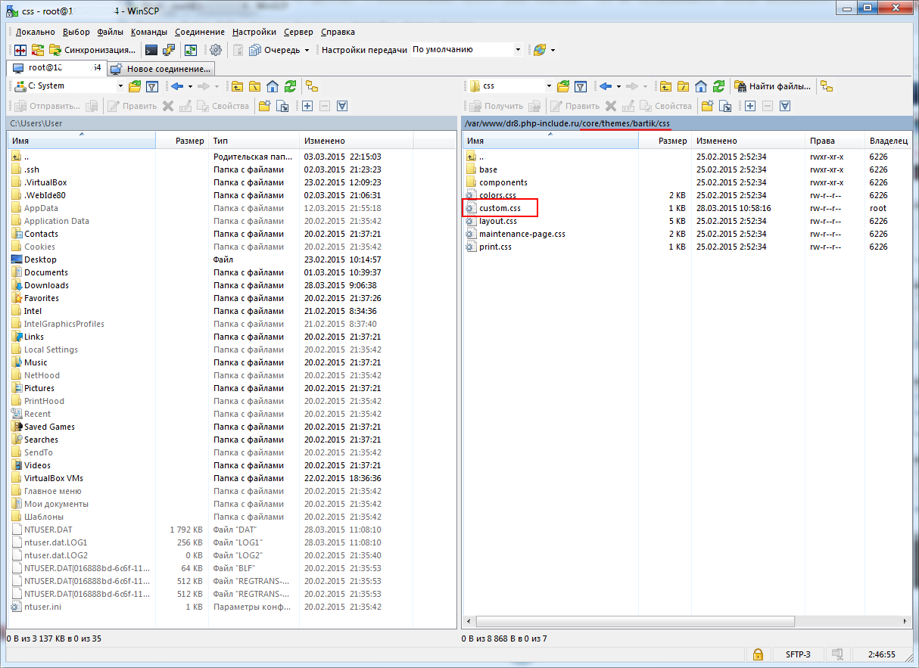
Task: Click the local select files plus icon
Action: [307, 106]
